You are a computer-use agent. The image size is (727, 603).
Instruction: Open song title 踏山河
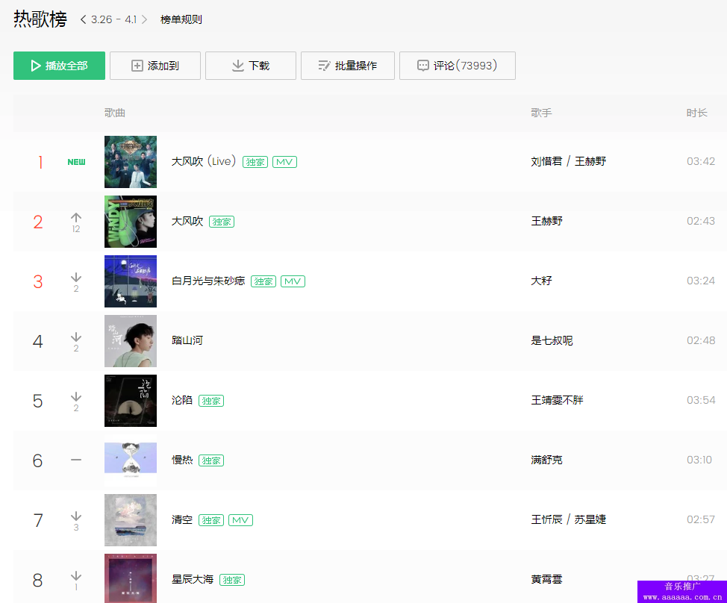coord(187,340)
